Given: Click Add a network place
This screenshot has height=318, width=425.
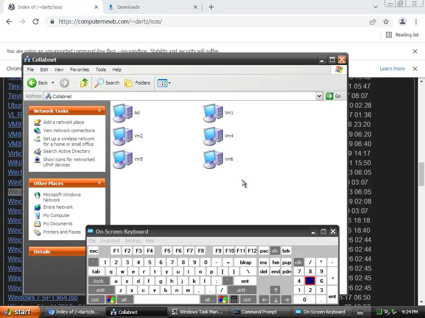Looking at the screenshot, I should click(x=64, y=122).
